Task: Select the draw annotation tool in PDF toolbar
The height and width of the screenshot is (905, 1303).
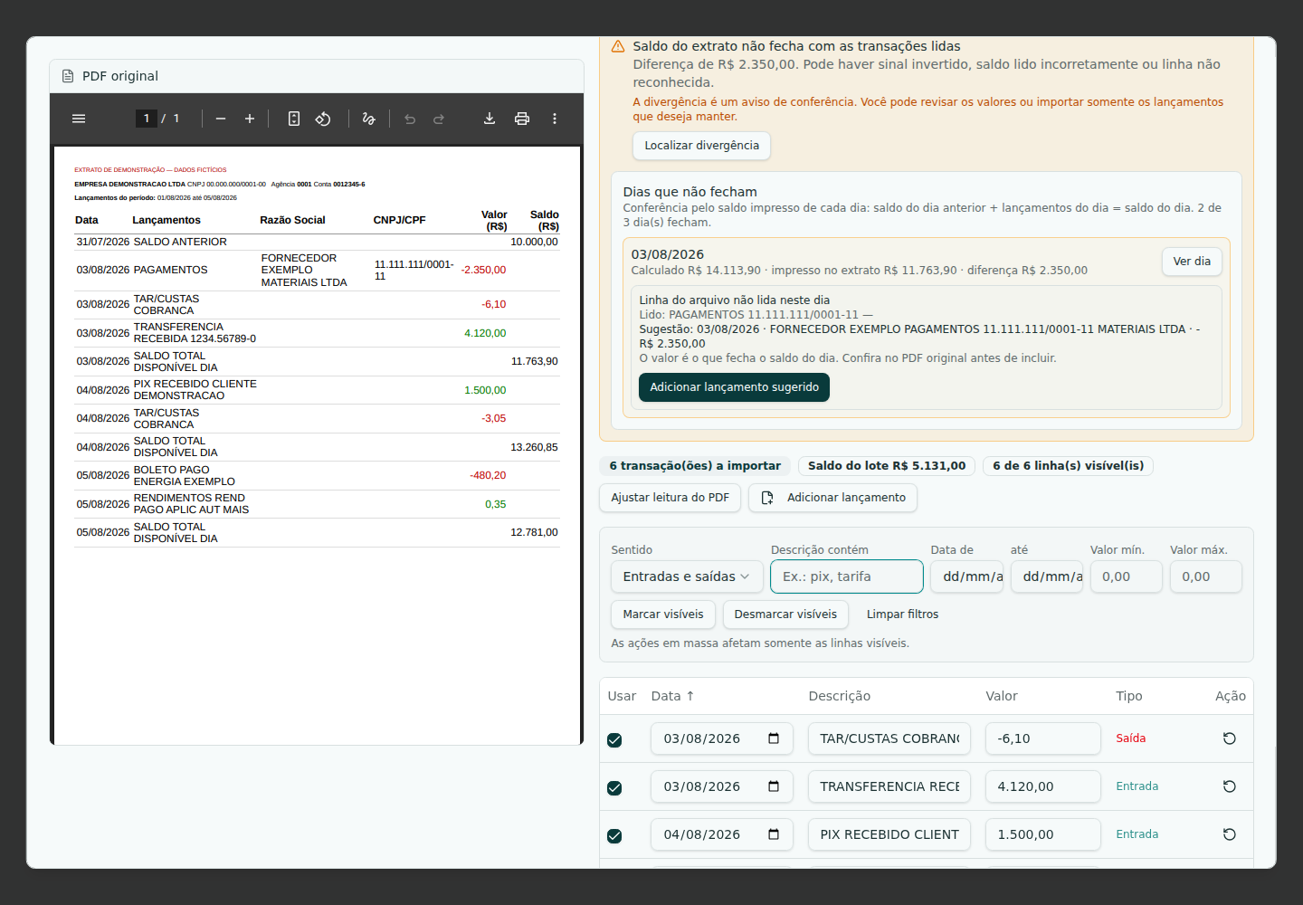Action: click(x=368, y=119)
